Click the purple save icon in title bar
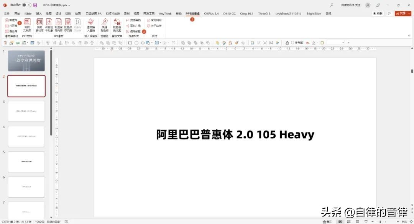 tap(35, 5)
